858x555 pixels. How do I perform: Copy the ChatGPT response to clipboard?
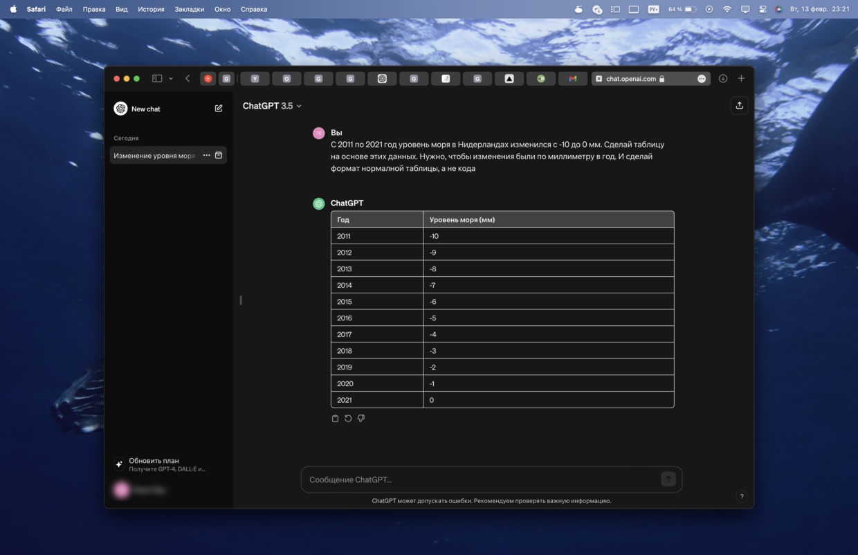pyautogui.click(x=336, y=419)
